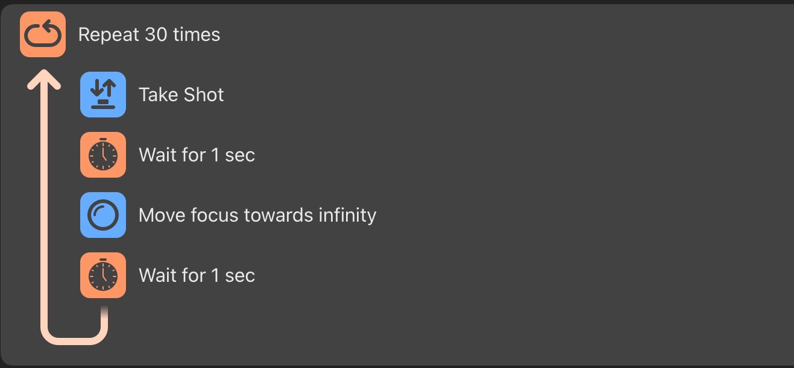Select the Take Shot step label
The image size is (794, 368).
coord(181,95)
